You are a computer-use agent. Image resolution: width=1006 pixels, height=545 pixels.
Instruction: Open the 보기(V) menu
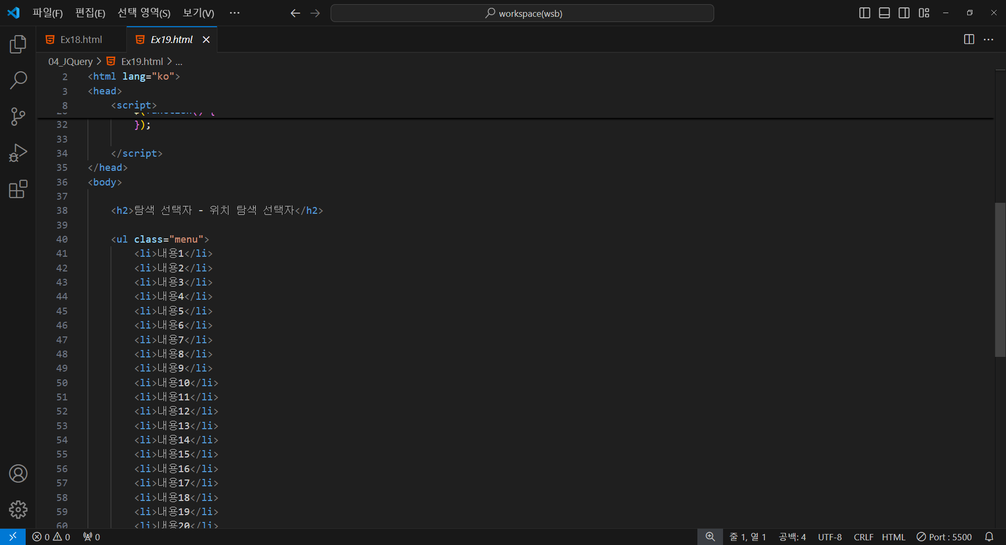[198, 13]
